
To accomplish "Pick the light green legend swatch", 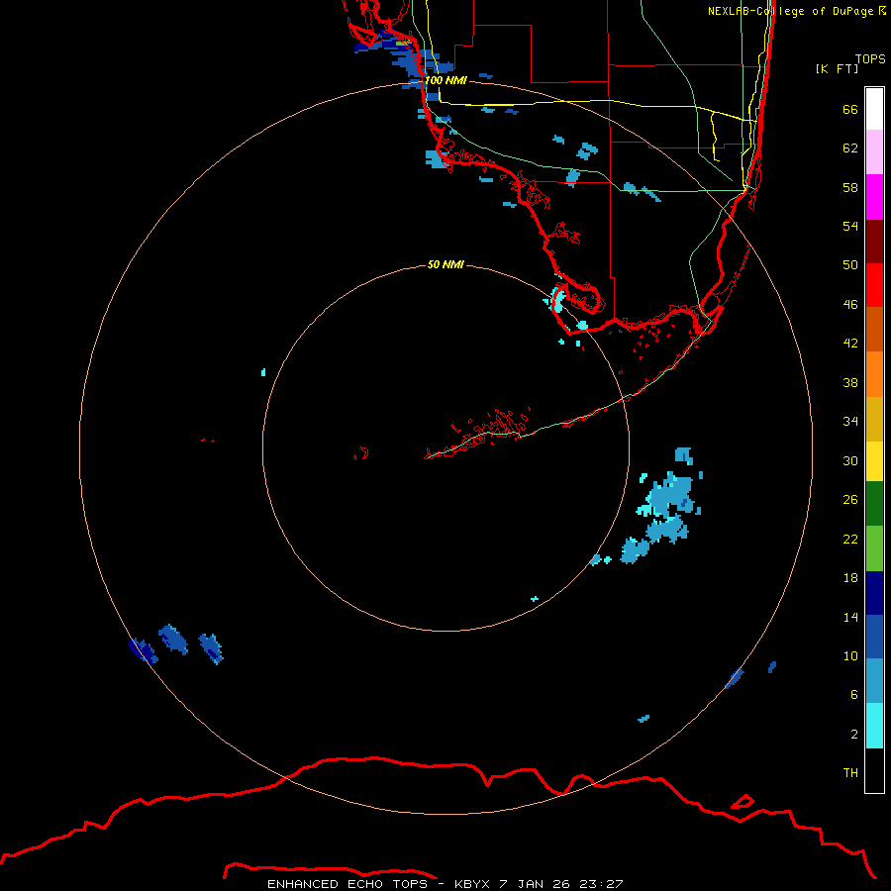I will pos(874,548).
